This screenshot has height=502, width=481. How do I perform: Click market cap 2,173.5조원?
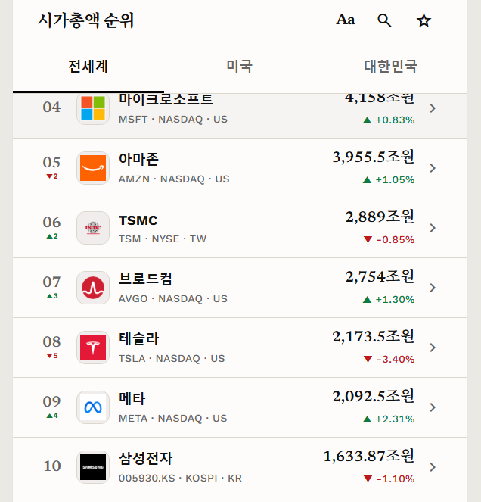click(373, 336)
